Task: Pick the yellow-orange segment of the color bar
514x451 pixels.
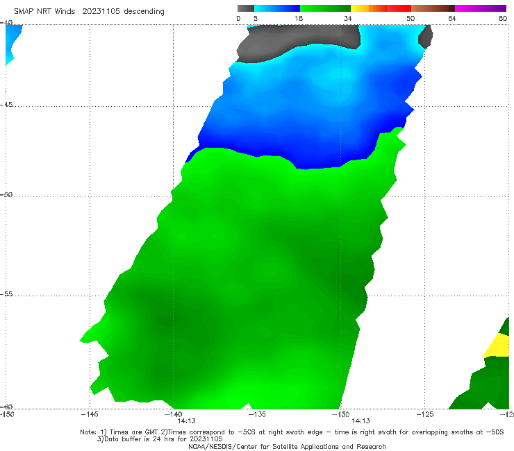Action: 368,8
